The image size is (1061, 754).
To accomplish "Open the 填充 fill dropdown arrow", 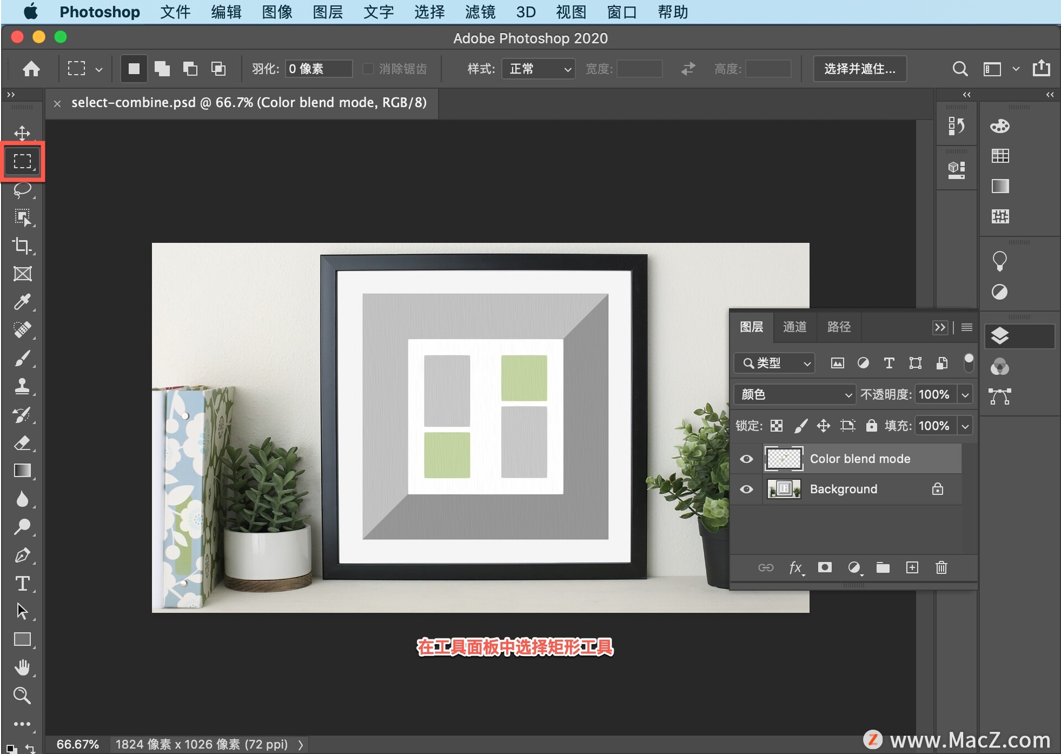I will coord(965,426).
